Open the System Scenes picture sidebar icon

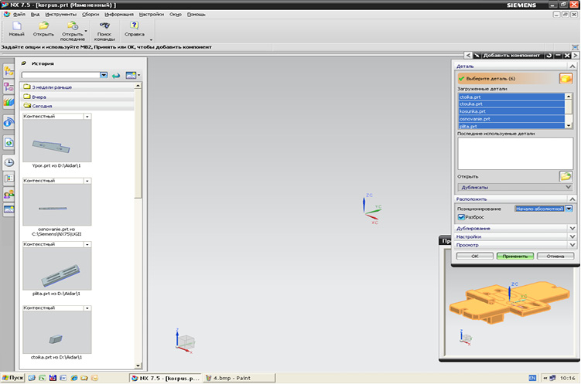9,209
